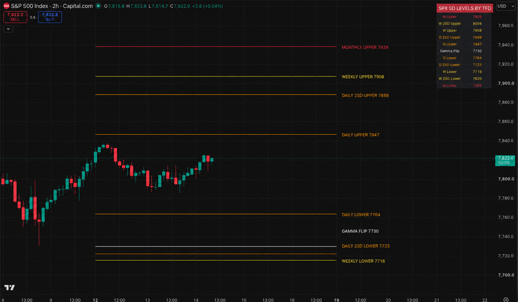The width and height of the screenshot is (518, 302).
Task: Open the TradingView logo link
Action: [10, 287]
